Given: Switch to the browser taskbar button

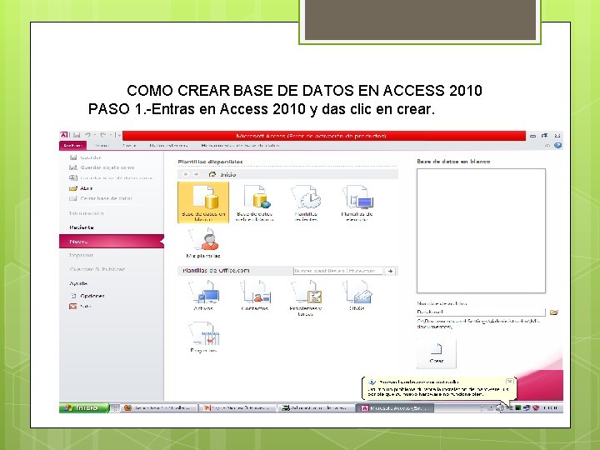Looking at the screenshot, I should coord(159,408).
